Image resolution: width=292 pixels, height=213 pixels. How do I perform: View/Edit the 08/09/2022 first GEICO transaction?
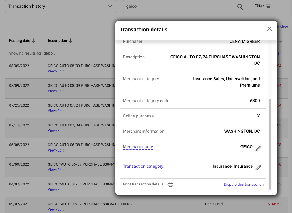(56, 71)
